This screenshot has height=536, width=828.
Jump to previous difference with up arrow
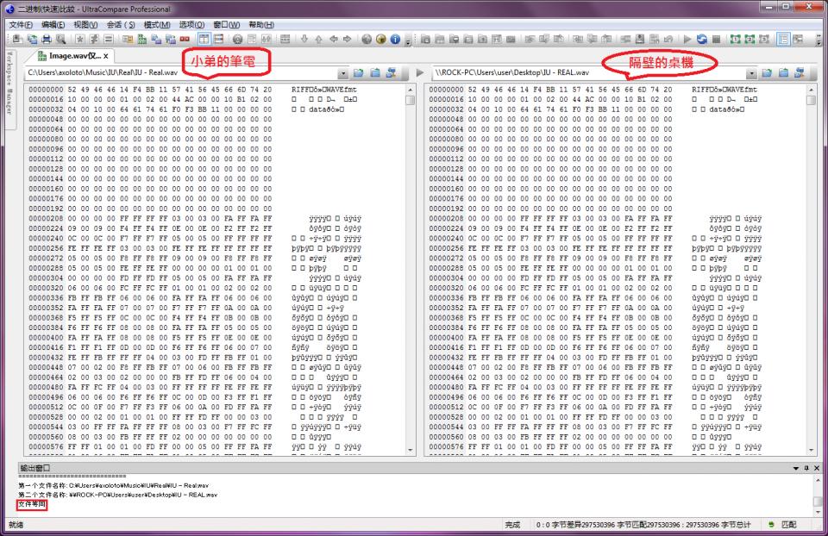318,40
